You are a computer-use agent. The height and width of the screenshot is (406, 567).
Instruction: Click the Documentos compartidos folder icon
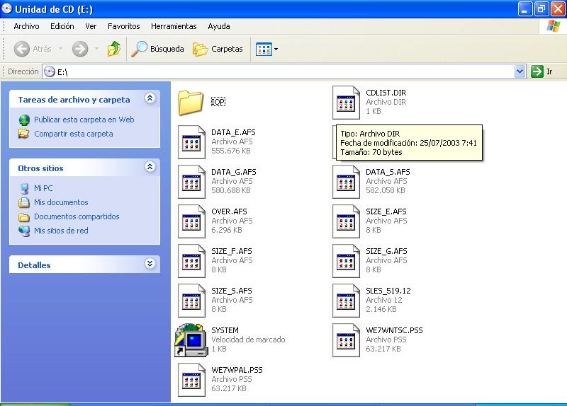pos(24,216)
